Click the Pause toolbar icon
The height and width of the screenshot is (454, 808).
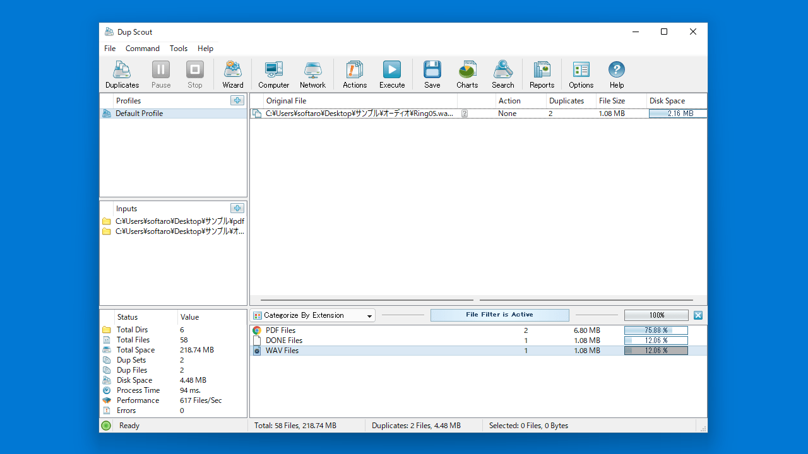161,75
